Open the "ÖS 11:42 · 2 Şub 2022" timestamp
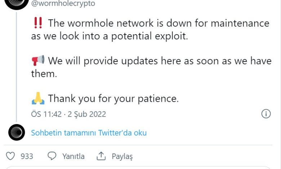Screen dimensions: 281x169 68,114
